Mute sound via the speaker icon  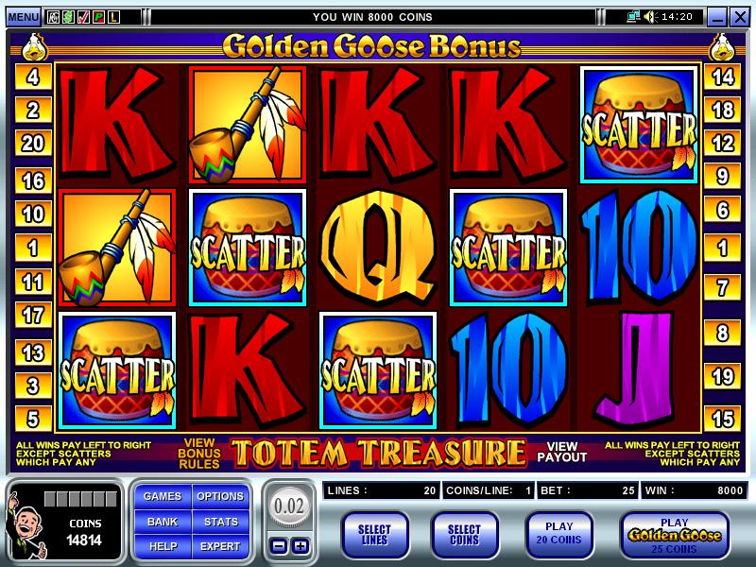click(650, 17)
